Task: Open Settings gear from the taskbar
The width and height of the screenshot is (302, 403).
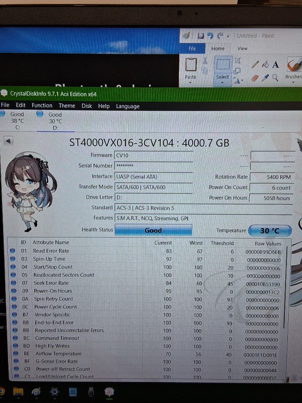Action: pos(55,391)
